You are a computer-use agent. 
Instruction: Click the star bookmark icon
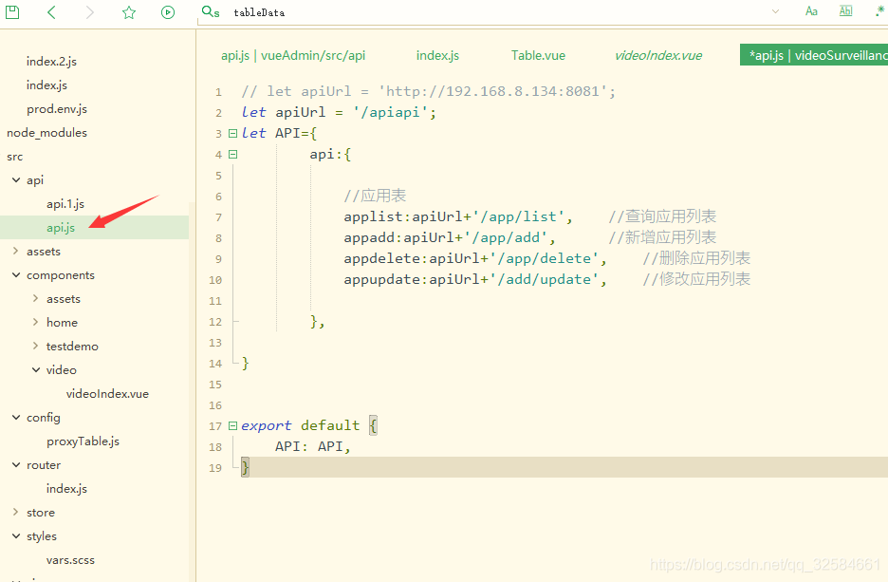[129, 12]
